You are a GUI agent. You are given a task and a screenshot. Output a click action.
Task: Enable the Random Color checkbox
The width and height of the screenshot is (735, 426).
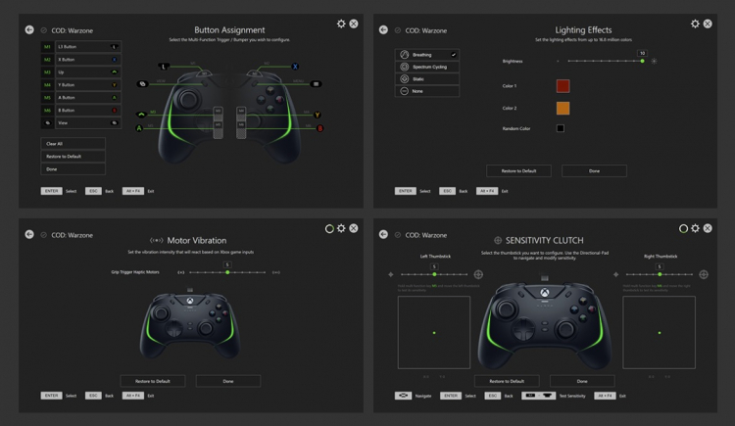coord(561,128)
